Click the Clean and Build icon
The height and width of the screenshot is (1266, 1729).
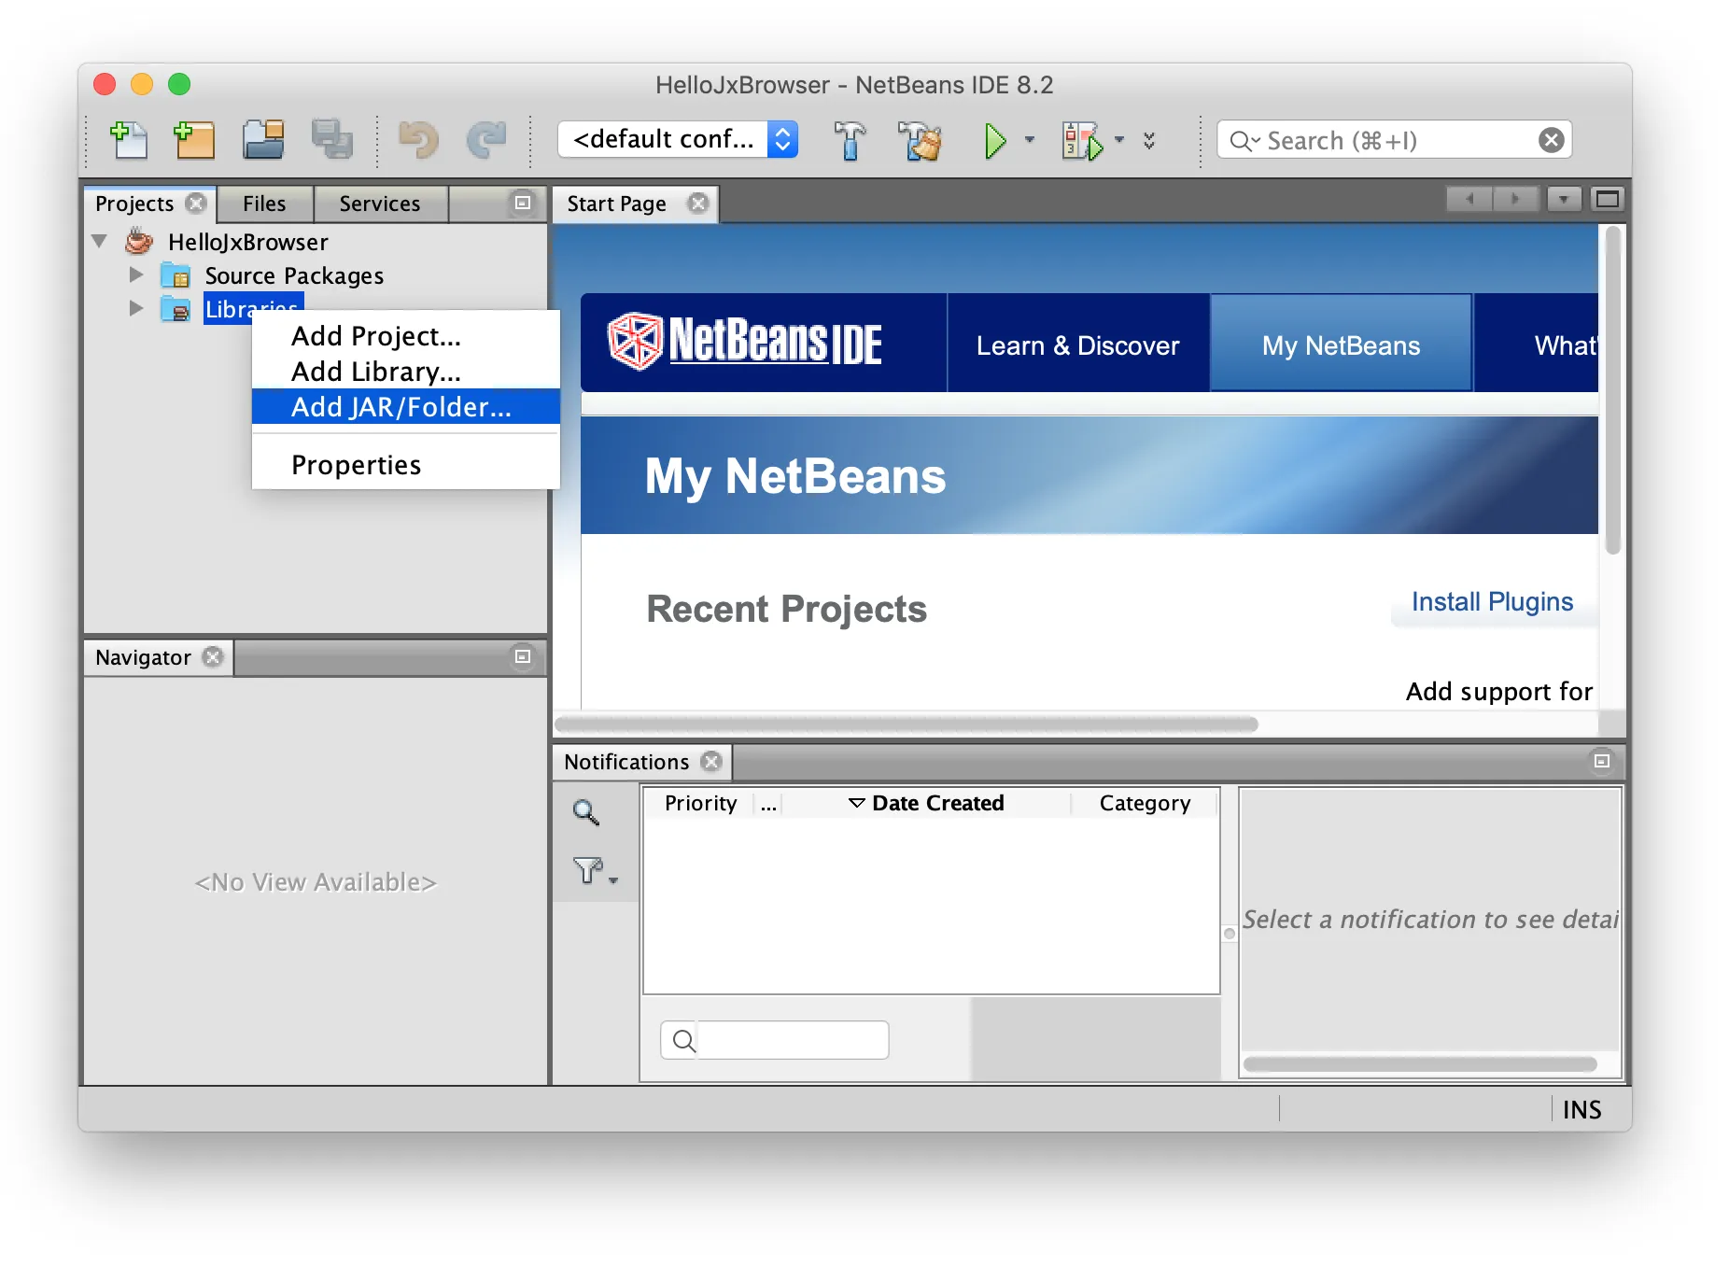click(920, 141)
